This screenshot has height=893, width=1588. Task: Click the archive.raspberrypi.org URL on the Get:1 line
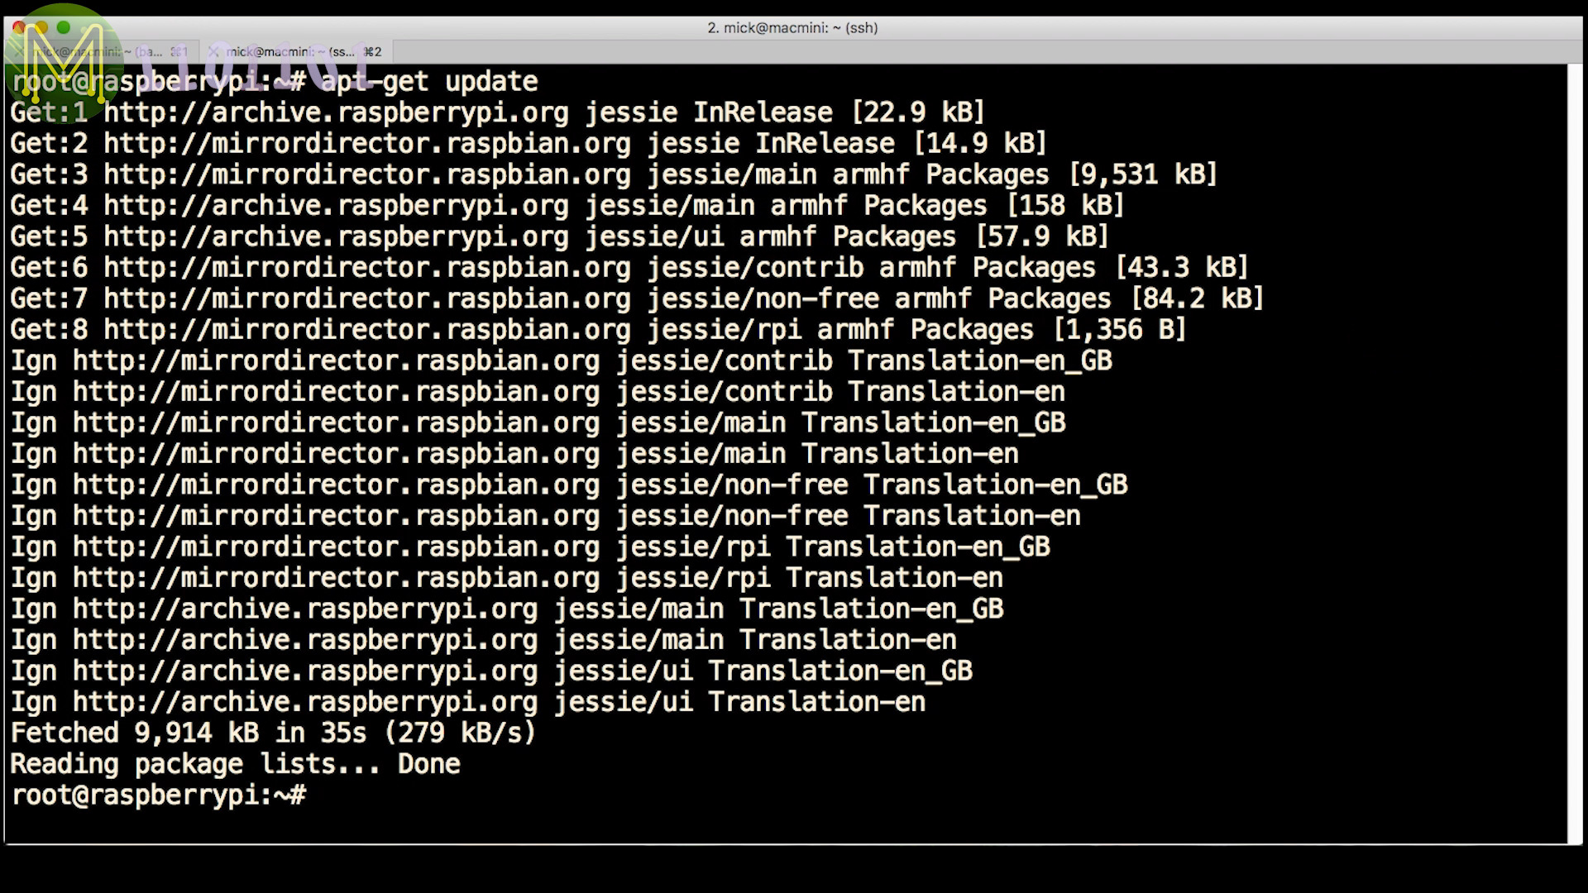pyautogui.click(x=336, y=113)
